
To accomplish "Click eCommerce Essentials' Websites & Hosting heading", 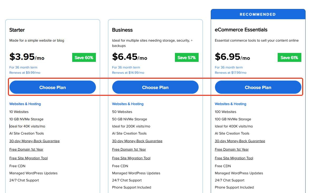I will coord(230,104).
